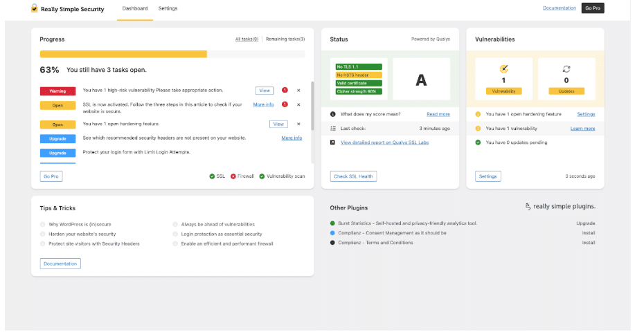Open tip Harden your website's security
Image resolution: width=635 pixels, height=334 pixels.
click(x=82, y=234)
